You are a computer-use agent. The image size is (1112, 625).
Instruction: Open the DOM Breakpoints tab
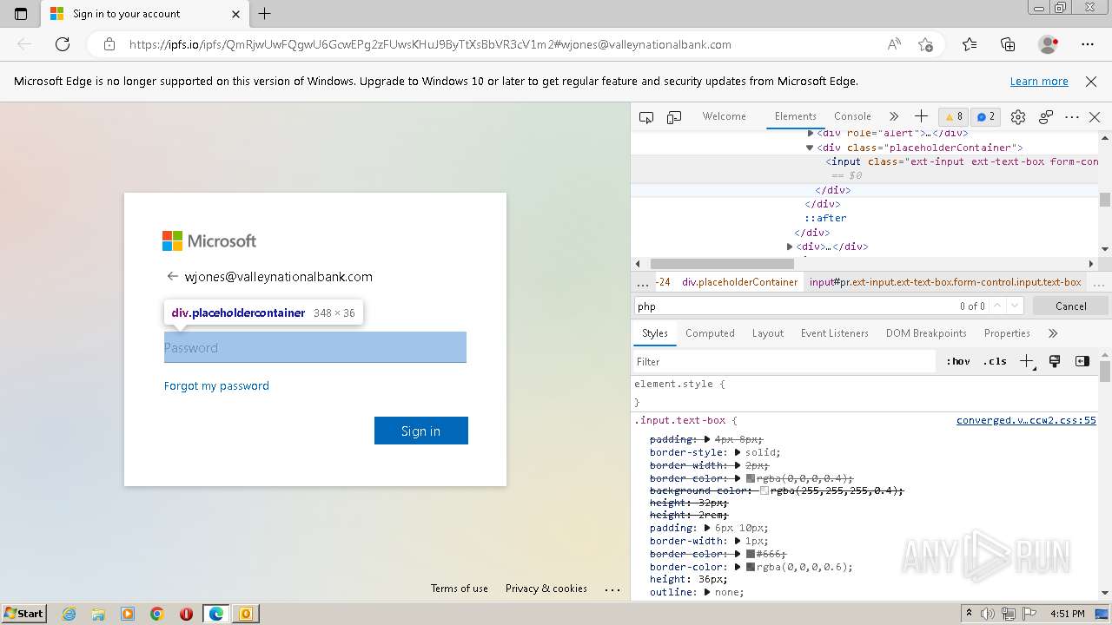coord(926,333)
